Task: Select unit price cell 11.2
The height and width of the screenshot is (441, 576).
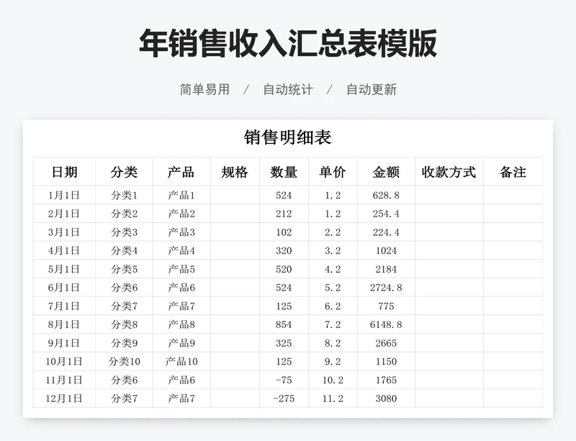Action: pos(333,399)
